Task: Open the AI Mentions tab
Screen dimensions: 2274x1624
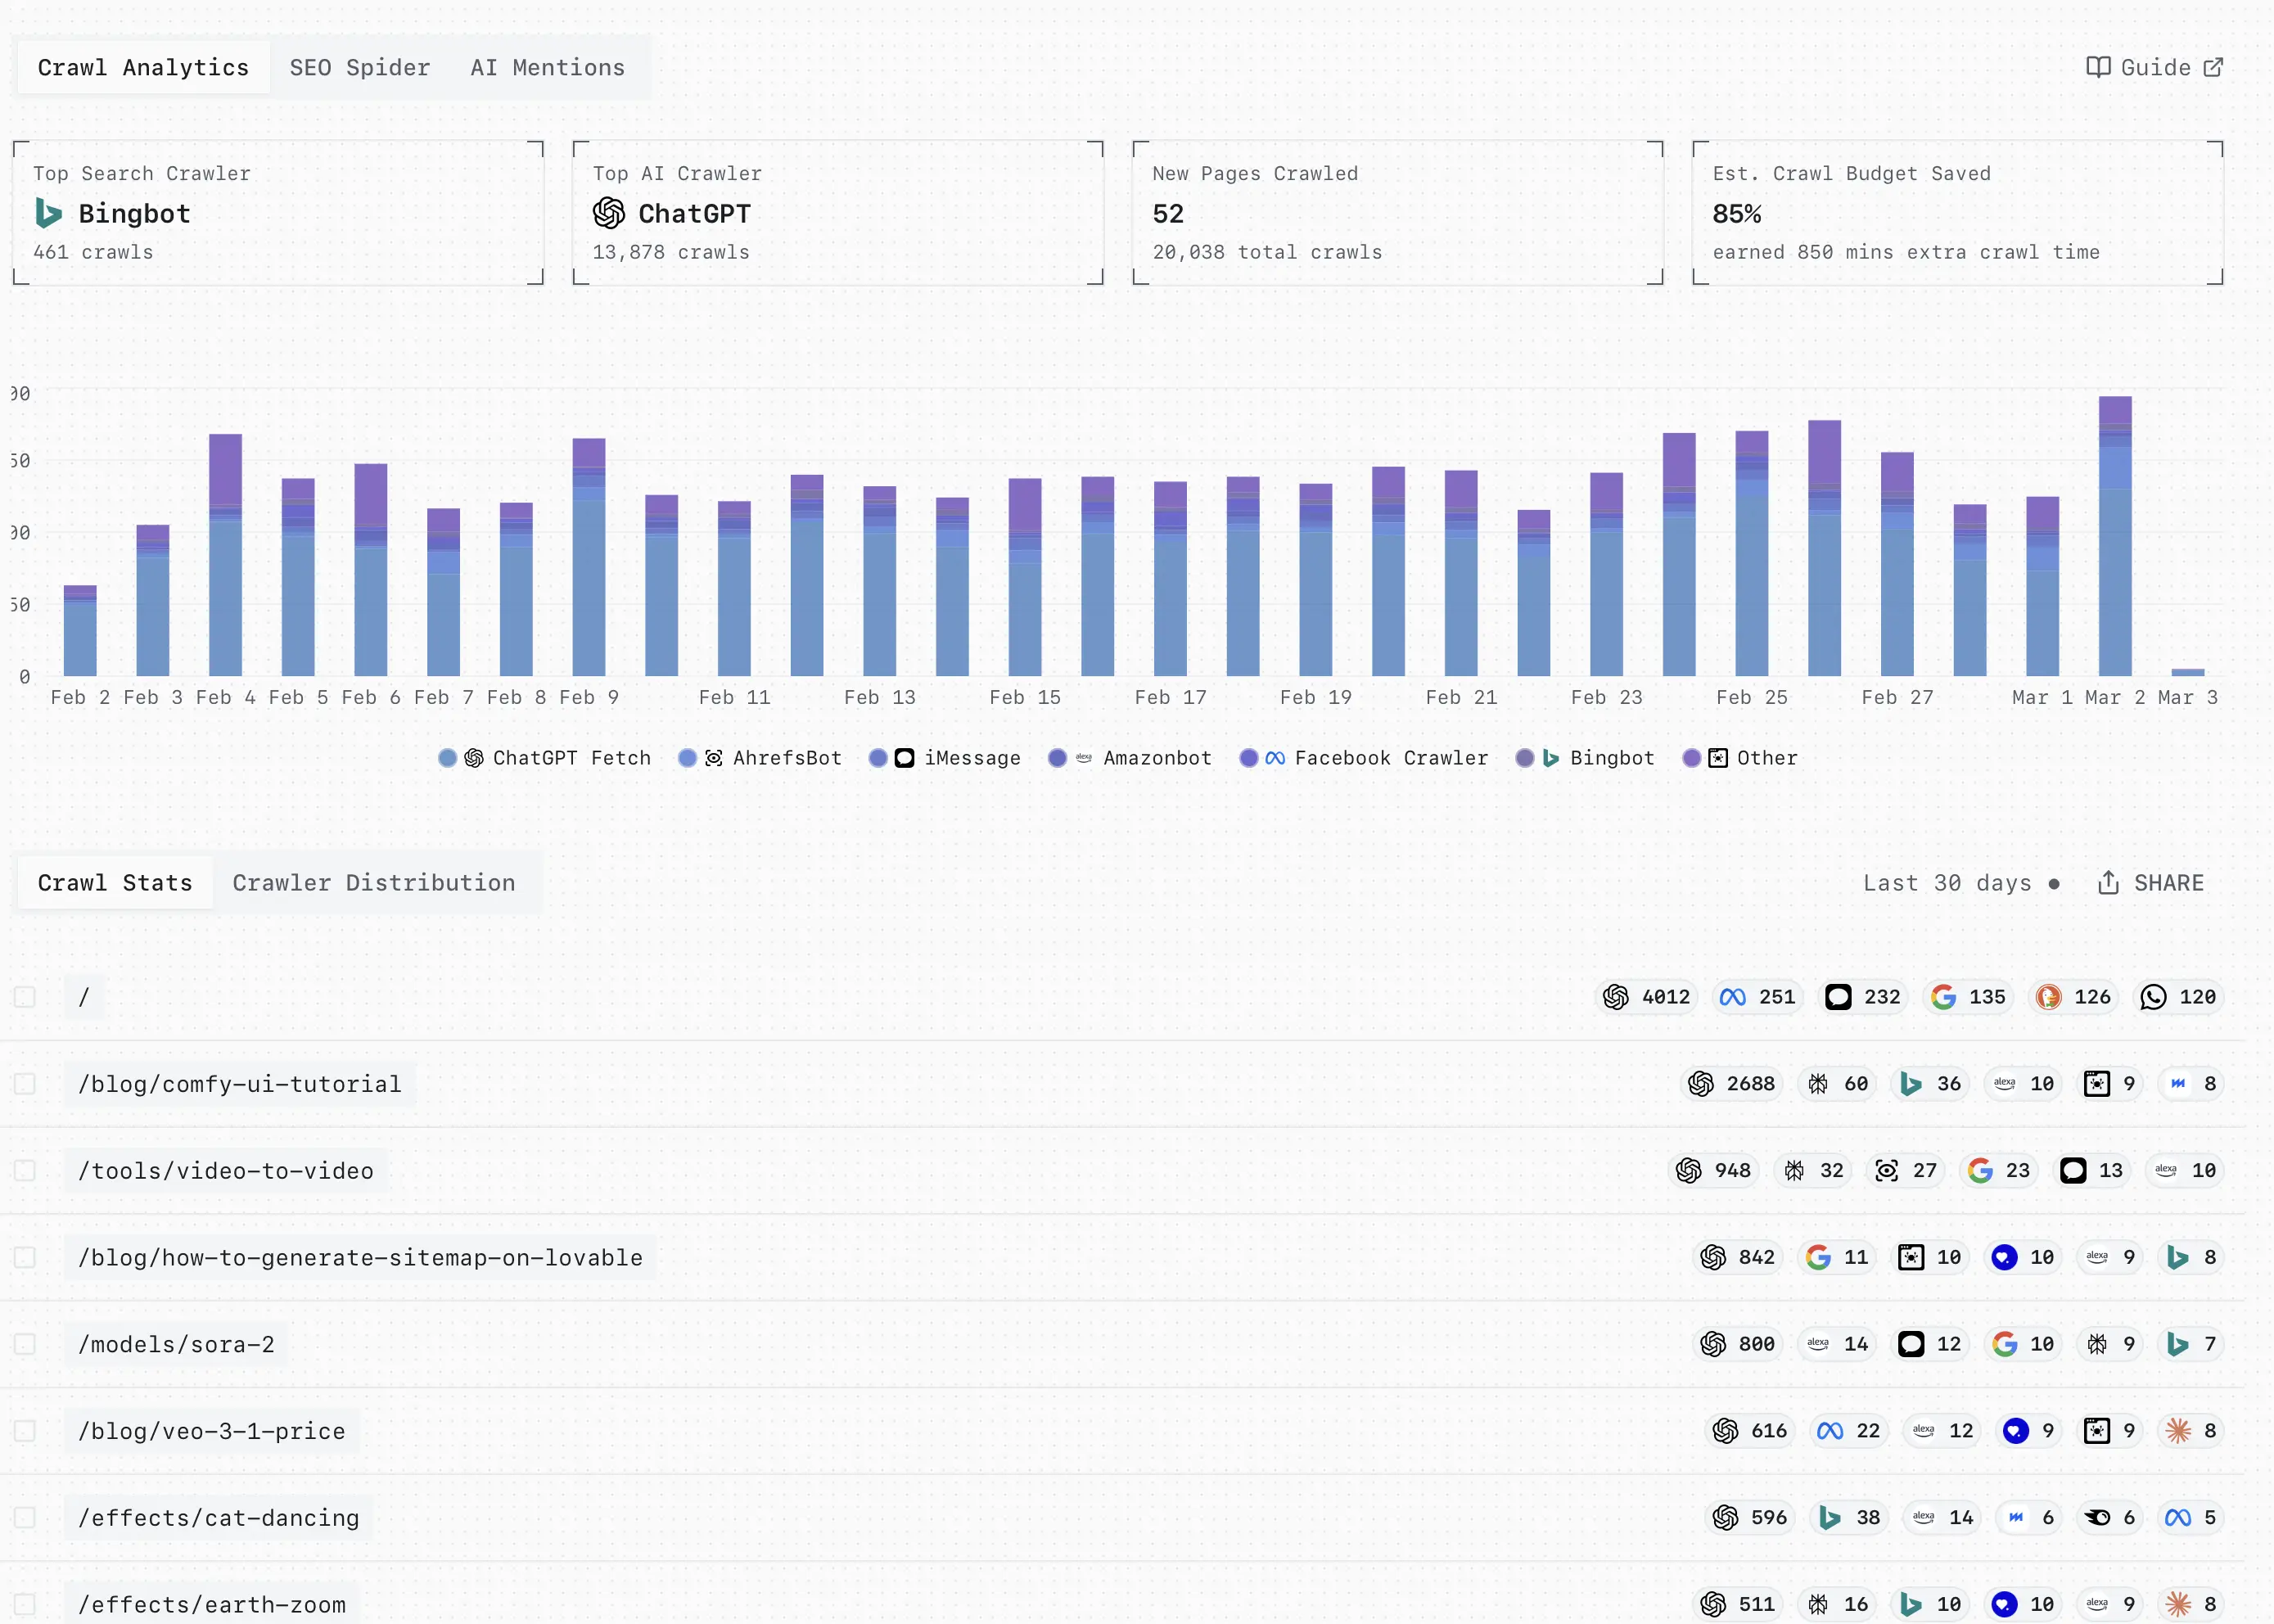Action: (547, 67)
